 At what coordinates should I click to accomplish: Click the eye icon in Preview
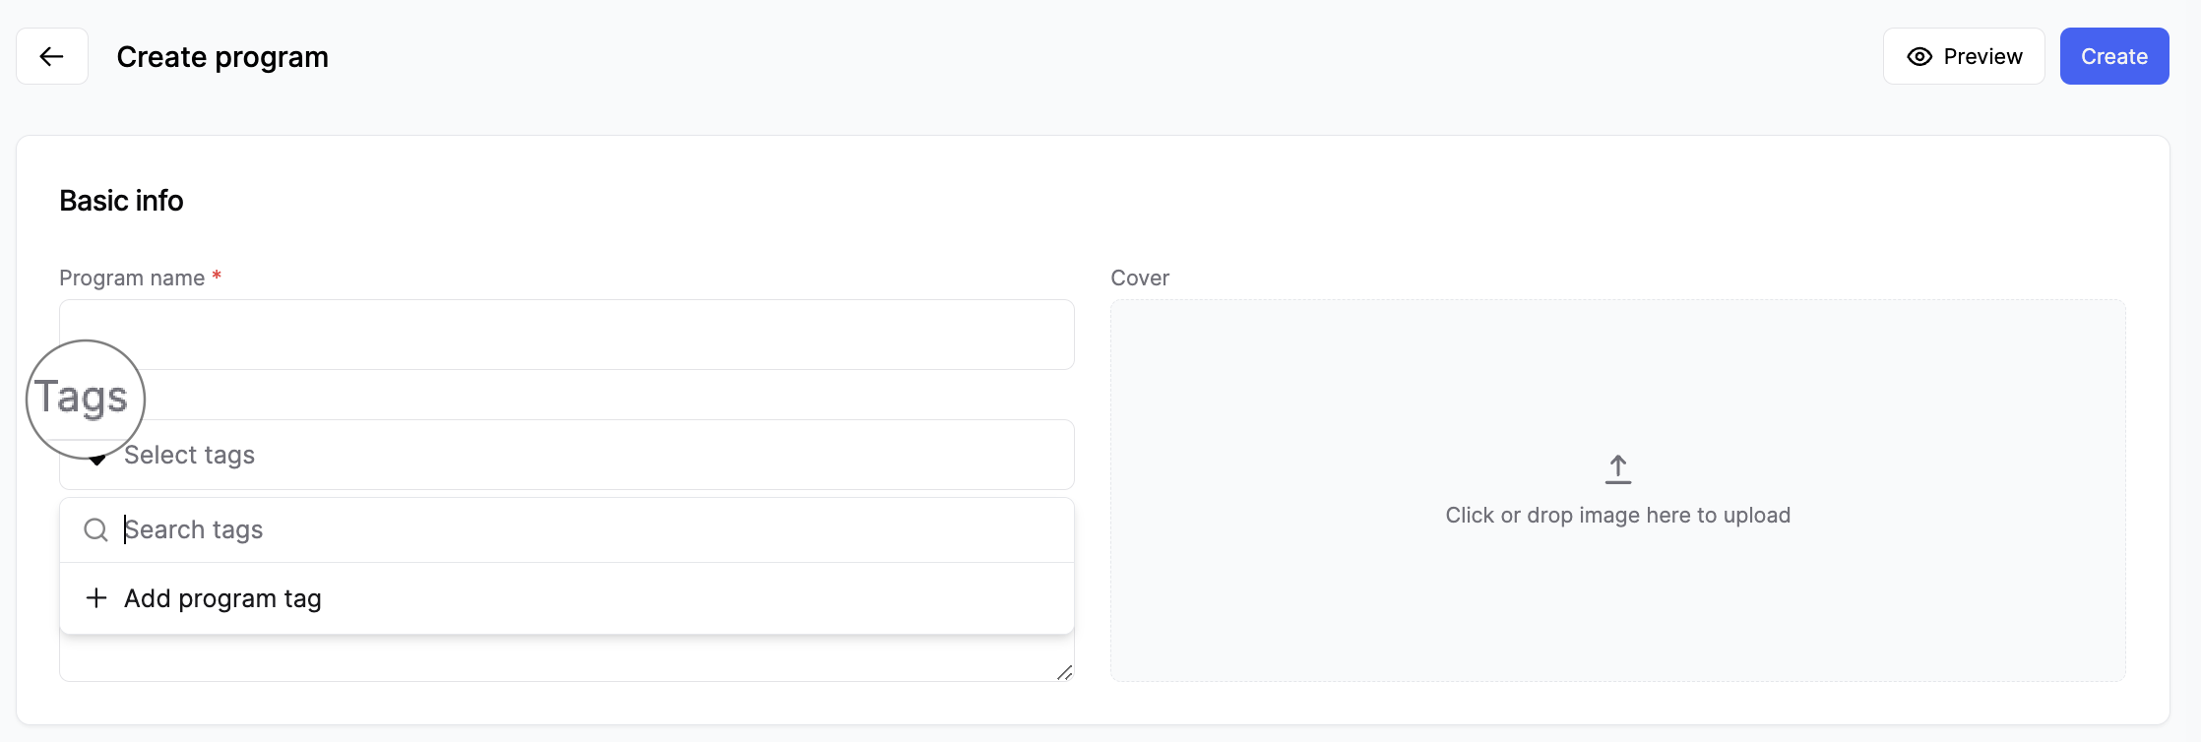[1919, 57]
